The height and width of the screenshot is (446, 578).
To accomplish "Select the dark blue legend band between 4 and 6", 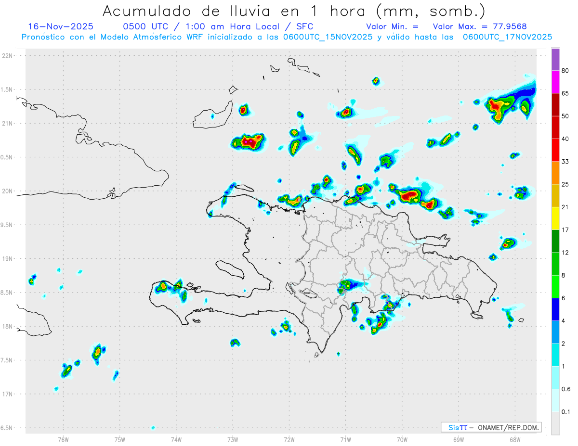I will 555,309.
